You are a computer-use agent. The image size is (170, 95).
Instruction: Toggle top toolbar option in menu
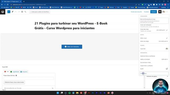coord(154,21)
